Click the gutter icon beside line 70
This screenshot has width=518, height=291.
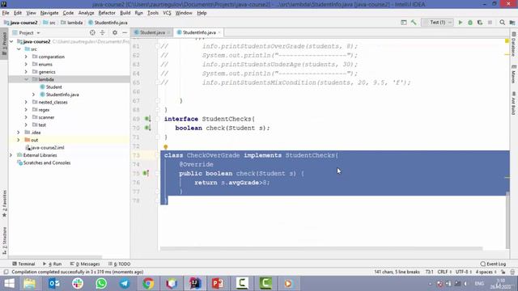click(147, 128)
